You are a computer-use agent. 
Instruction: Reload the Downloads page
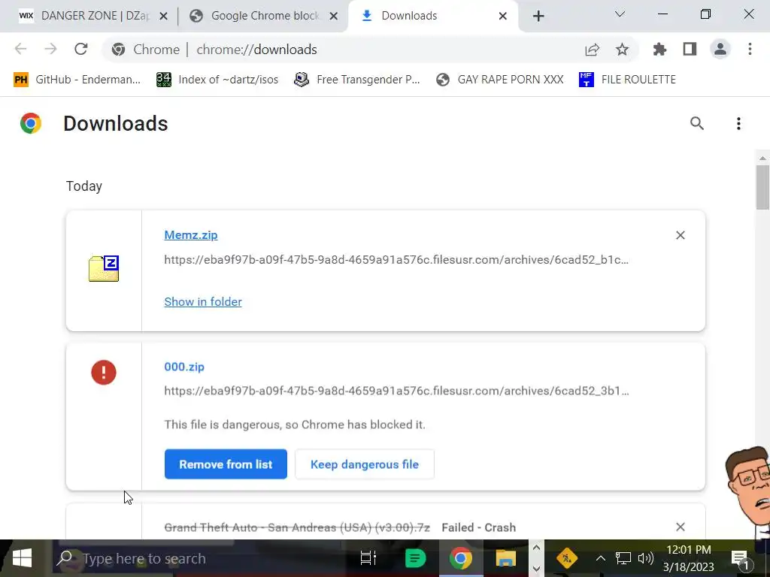coord(81,49)
